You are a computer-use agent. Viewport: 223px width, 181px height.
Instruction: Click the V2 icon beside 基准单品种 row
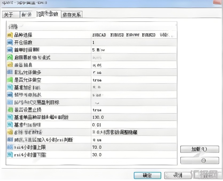click(x=10, y=117)
